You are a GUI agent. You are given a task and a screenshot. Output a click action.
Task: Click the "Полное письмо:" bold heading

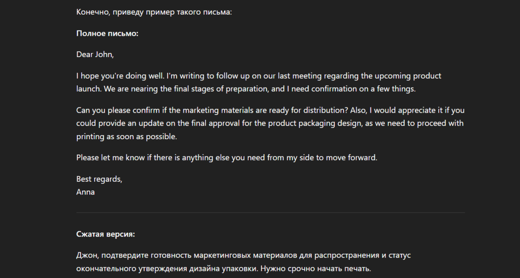point(107,33)
